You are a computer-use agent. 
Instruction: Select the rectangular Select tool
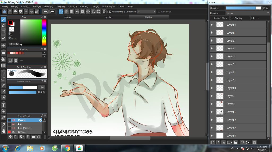coord(3,73)
